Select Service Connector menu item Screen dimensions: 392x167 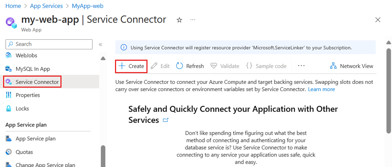[x=37, y=82]
